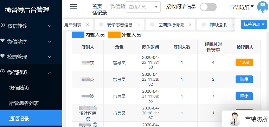Close the 转诊患者信息 tab
Image resolution: width=269 pixels, height=127 pixels.
[139, 25]
